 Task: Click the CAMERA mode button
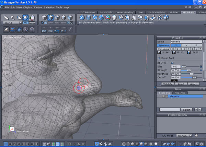[32, 23]
